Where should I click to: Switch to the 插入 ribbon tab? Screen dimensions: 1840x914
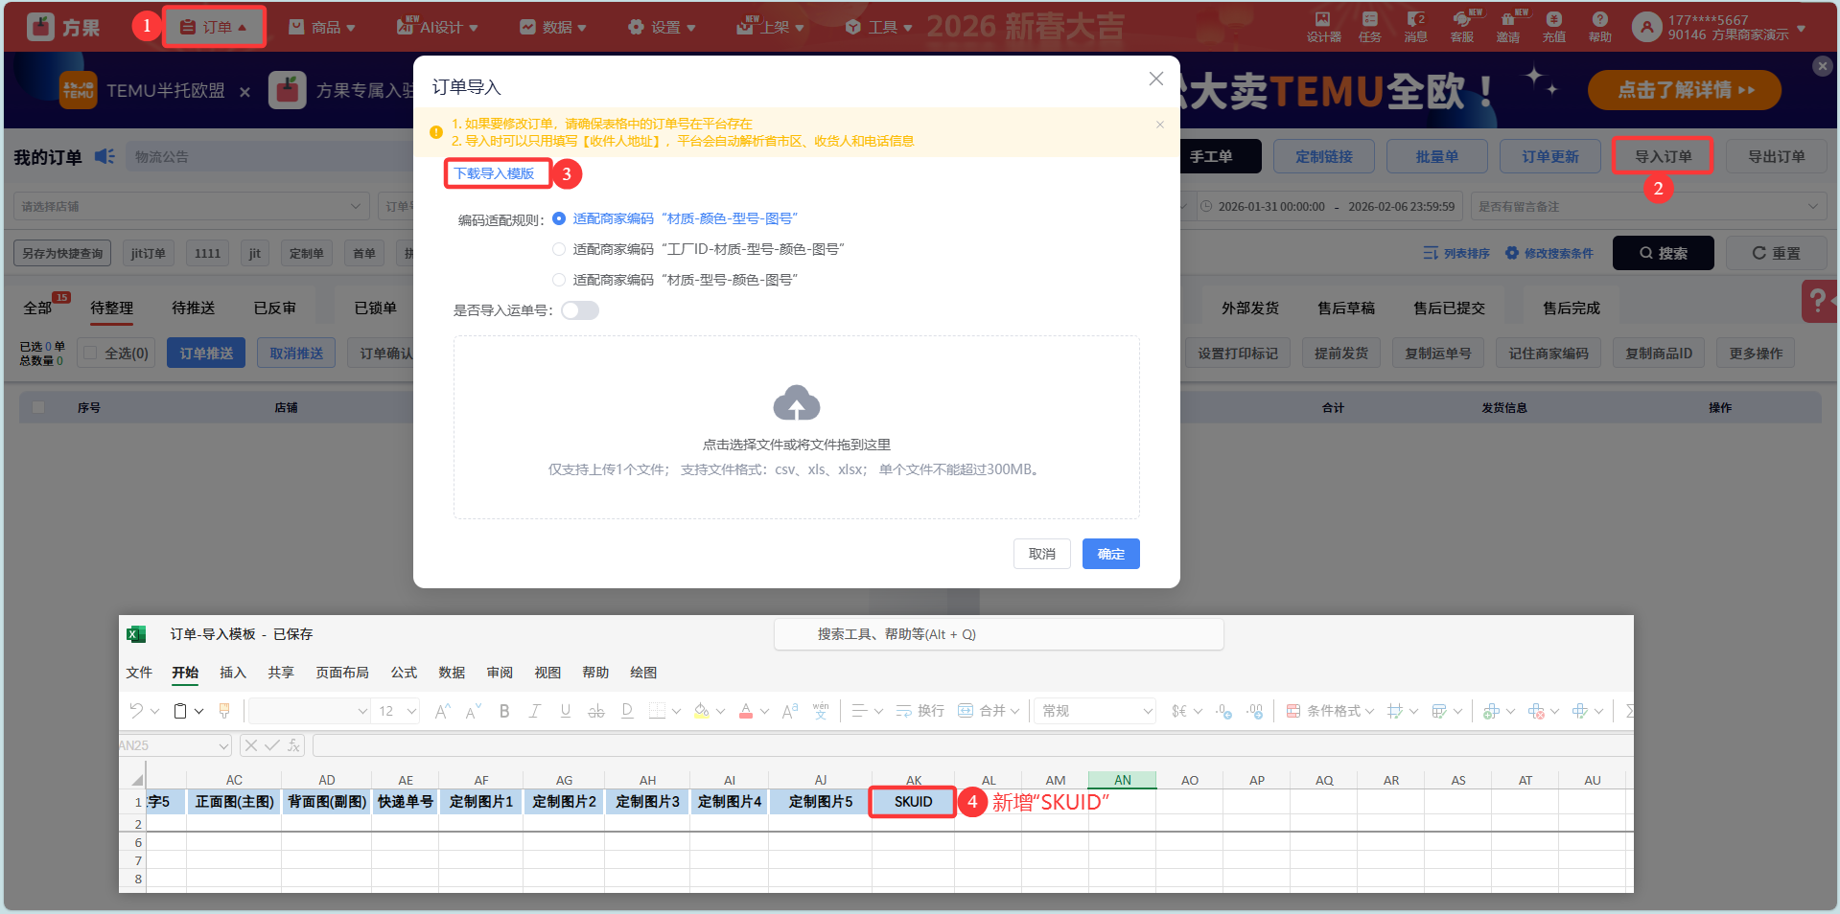pyautogui.click(x=232, y=673)
